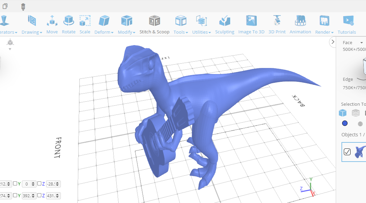Click the textured sphere material icon
366x203 pixels.
(360, 124)
